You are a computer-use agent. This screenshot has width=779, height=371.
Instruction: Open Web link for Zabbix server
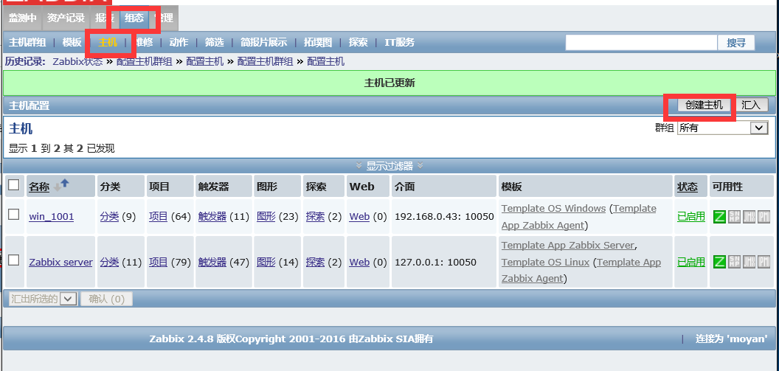coord(359,262)
